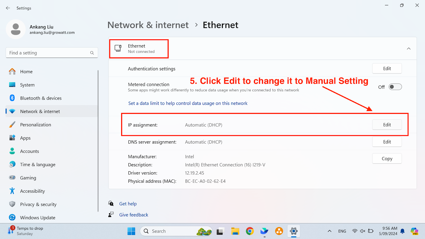Show hidden icons in system tray
Viewport: 425px width, 239px height.
click(x=329, y=231)
